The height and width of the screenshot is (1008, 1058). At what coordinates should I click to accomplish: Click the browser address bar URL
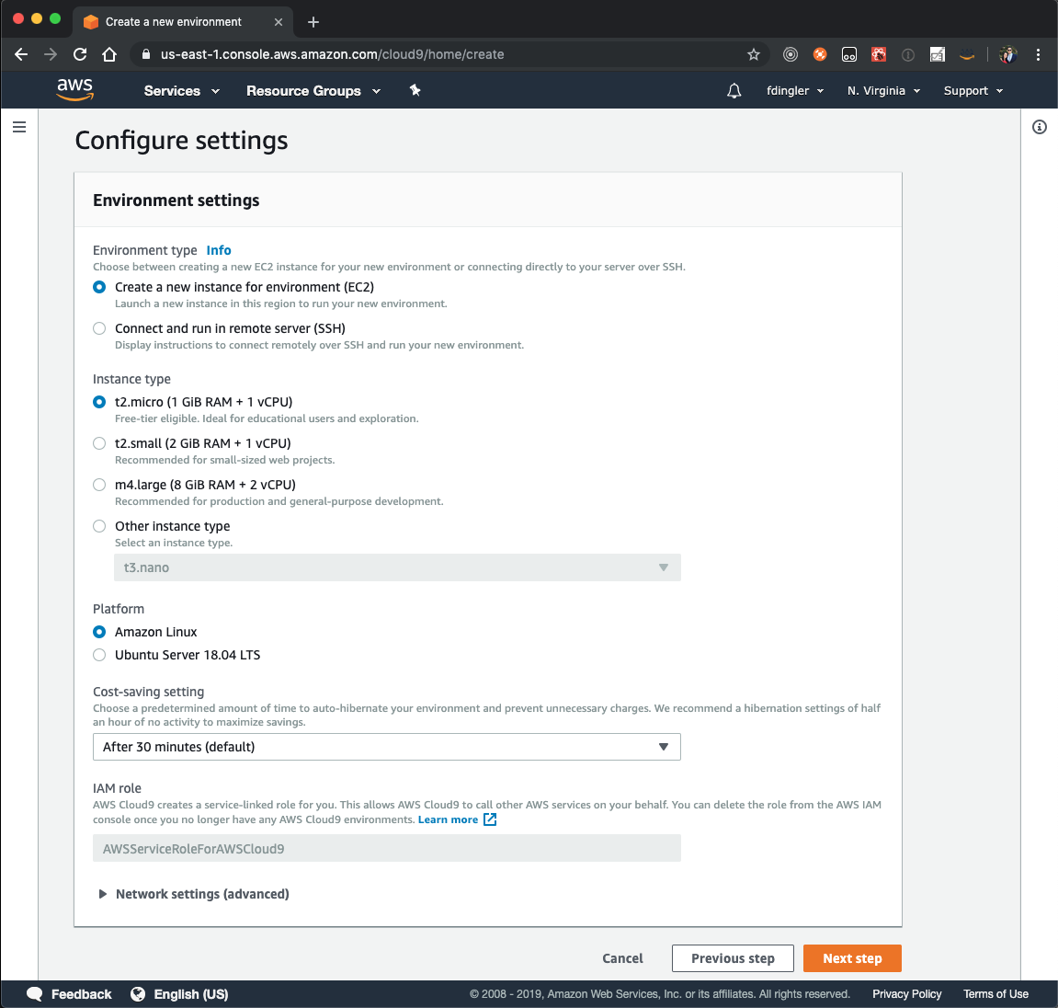332,54
